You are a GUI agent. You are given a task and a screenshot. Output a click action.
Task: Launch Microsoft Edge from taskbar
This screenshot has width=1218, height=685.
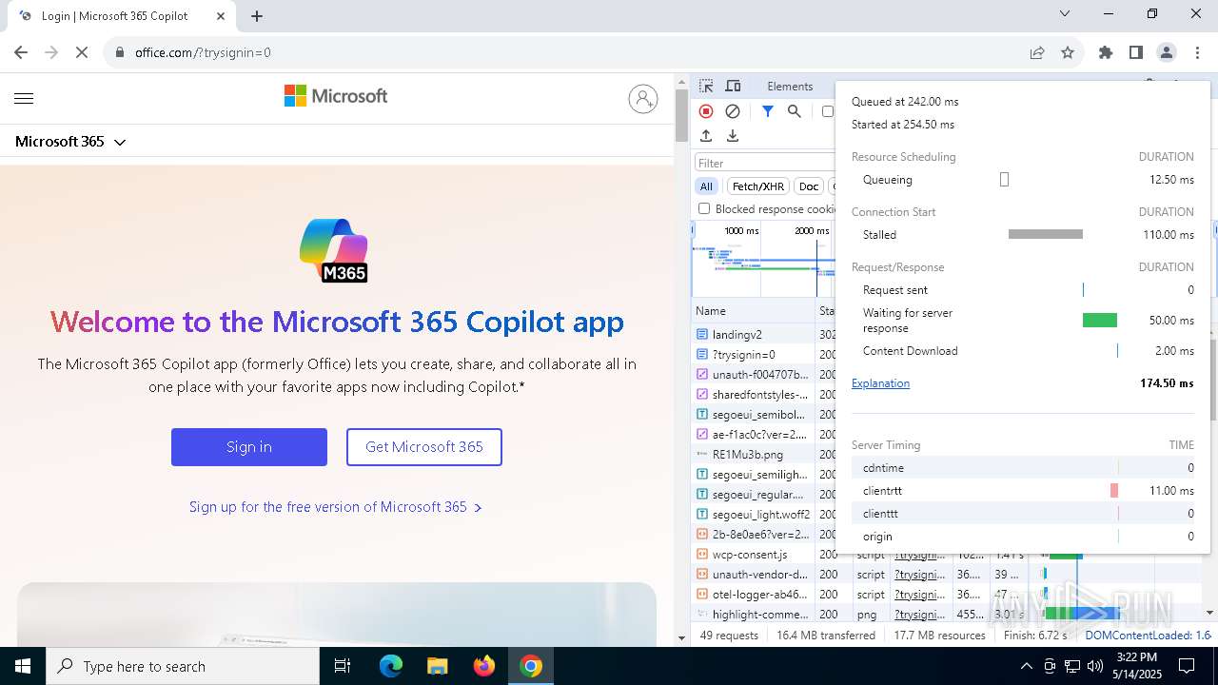coord(391,666)
